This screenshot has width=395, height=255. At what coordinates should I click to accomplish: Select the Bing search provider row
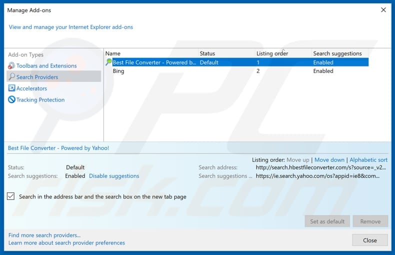pos(237,71)
